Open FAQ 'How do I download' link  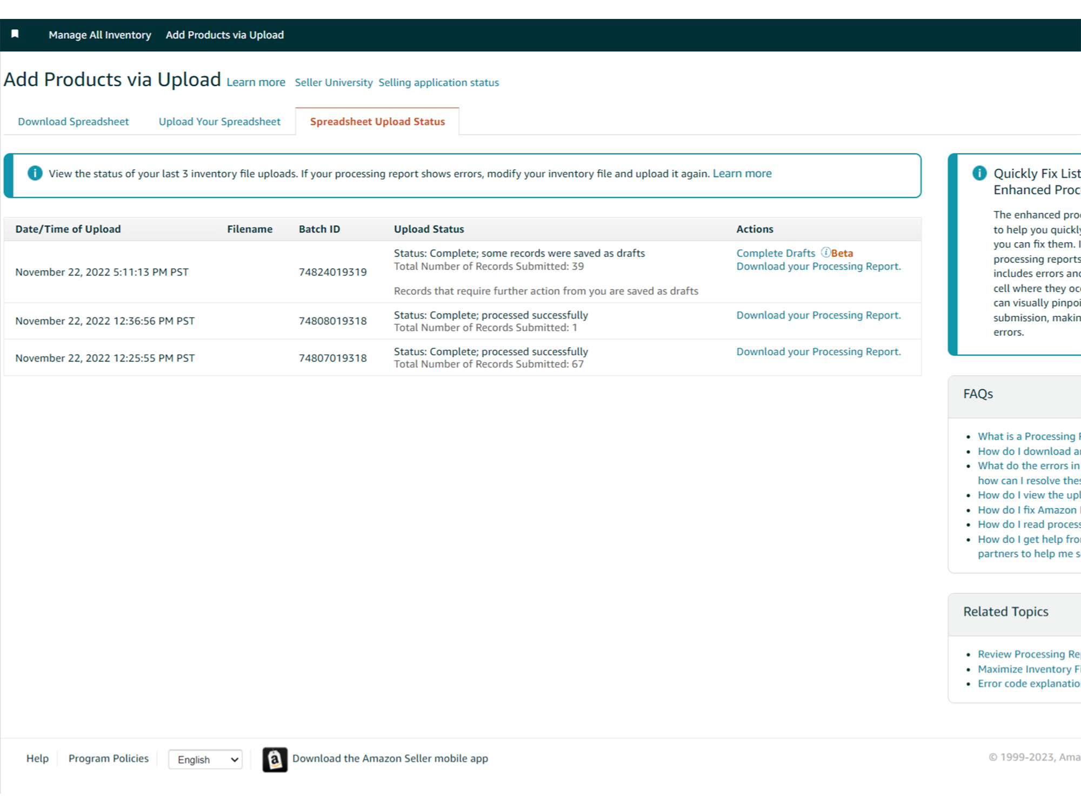1029,451
